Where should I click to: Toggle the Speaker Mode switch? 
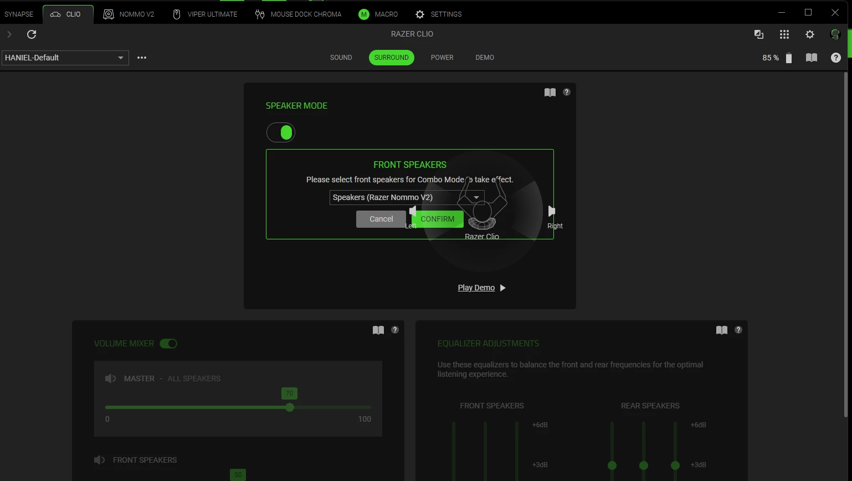coord(281,132)
